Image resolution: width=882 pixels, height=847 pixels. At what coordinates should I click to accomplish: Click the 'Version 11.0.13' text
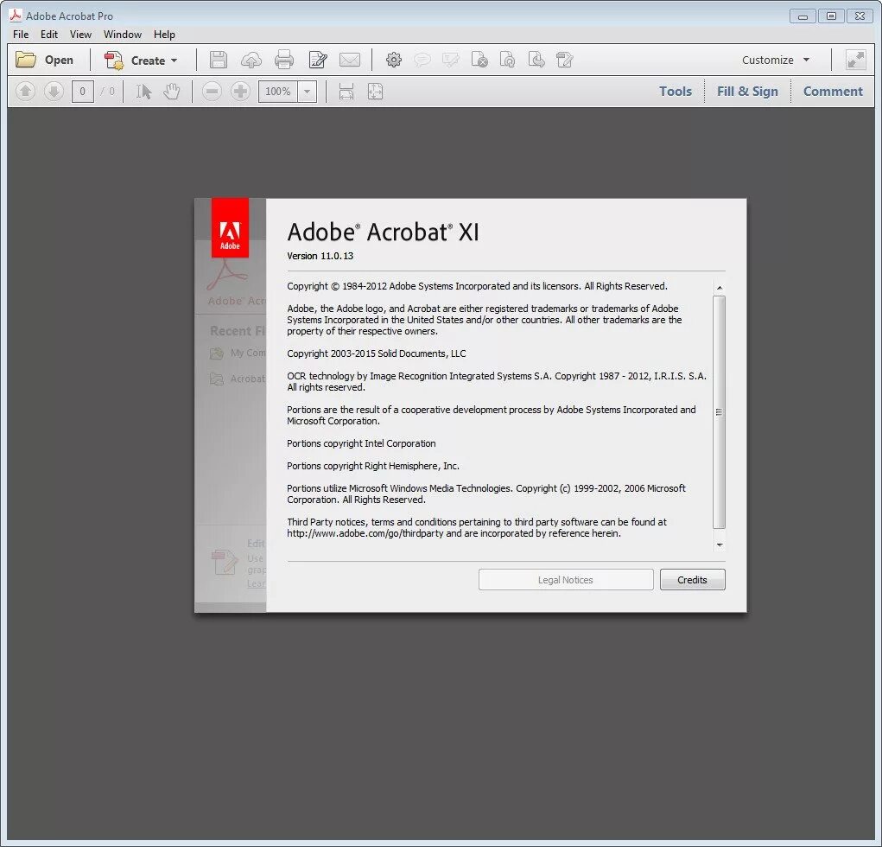click(x=320, y=256)
